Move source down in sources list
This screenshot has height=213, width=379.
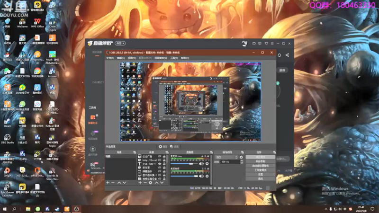point(162,183)
